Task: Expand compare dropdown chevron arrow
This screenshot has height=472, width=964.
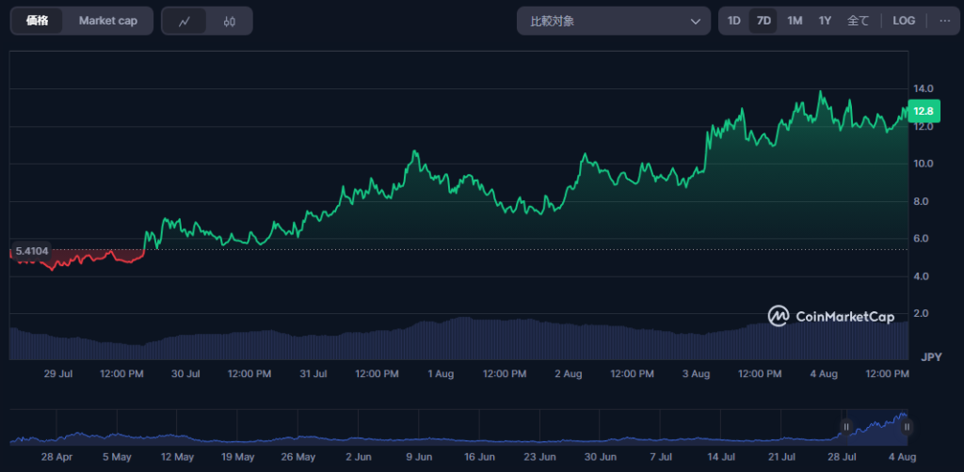Action: (696, 22)
